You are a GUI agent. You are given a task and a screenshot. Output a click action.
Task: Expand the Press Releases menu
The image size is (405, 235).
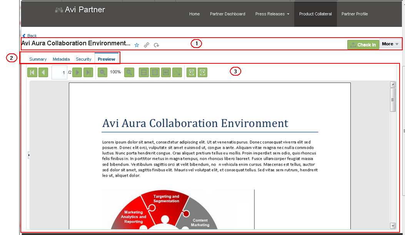pyautogui.click(x=272, y=14)
